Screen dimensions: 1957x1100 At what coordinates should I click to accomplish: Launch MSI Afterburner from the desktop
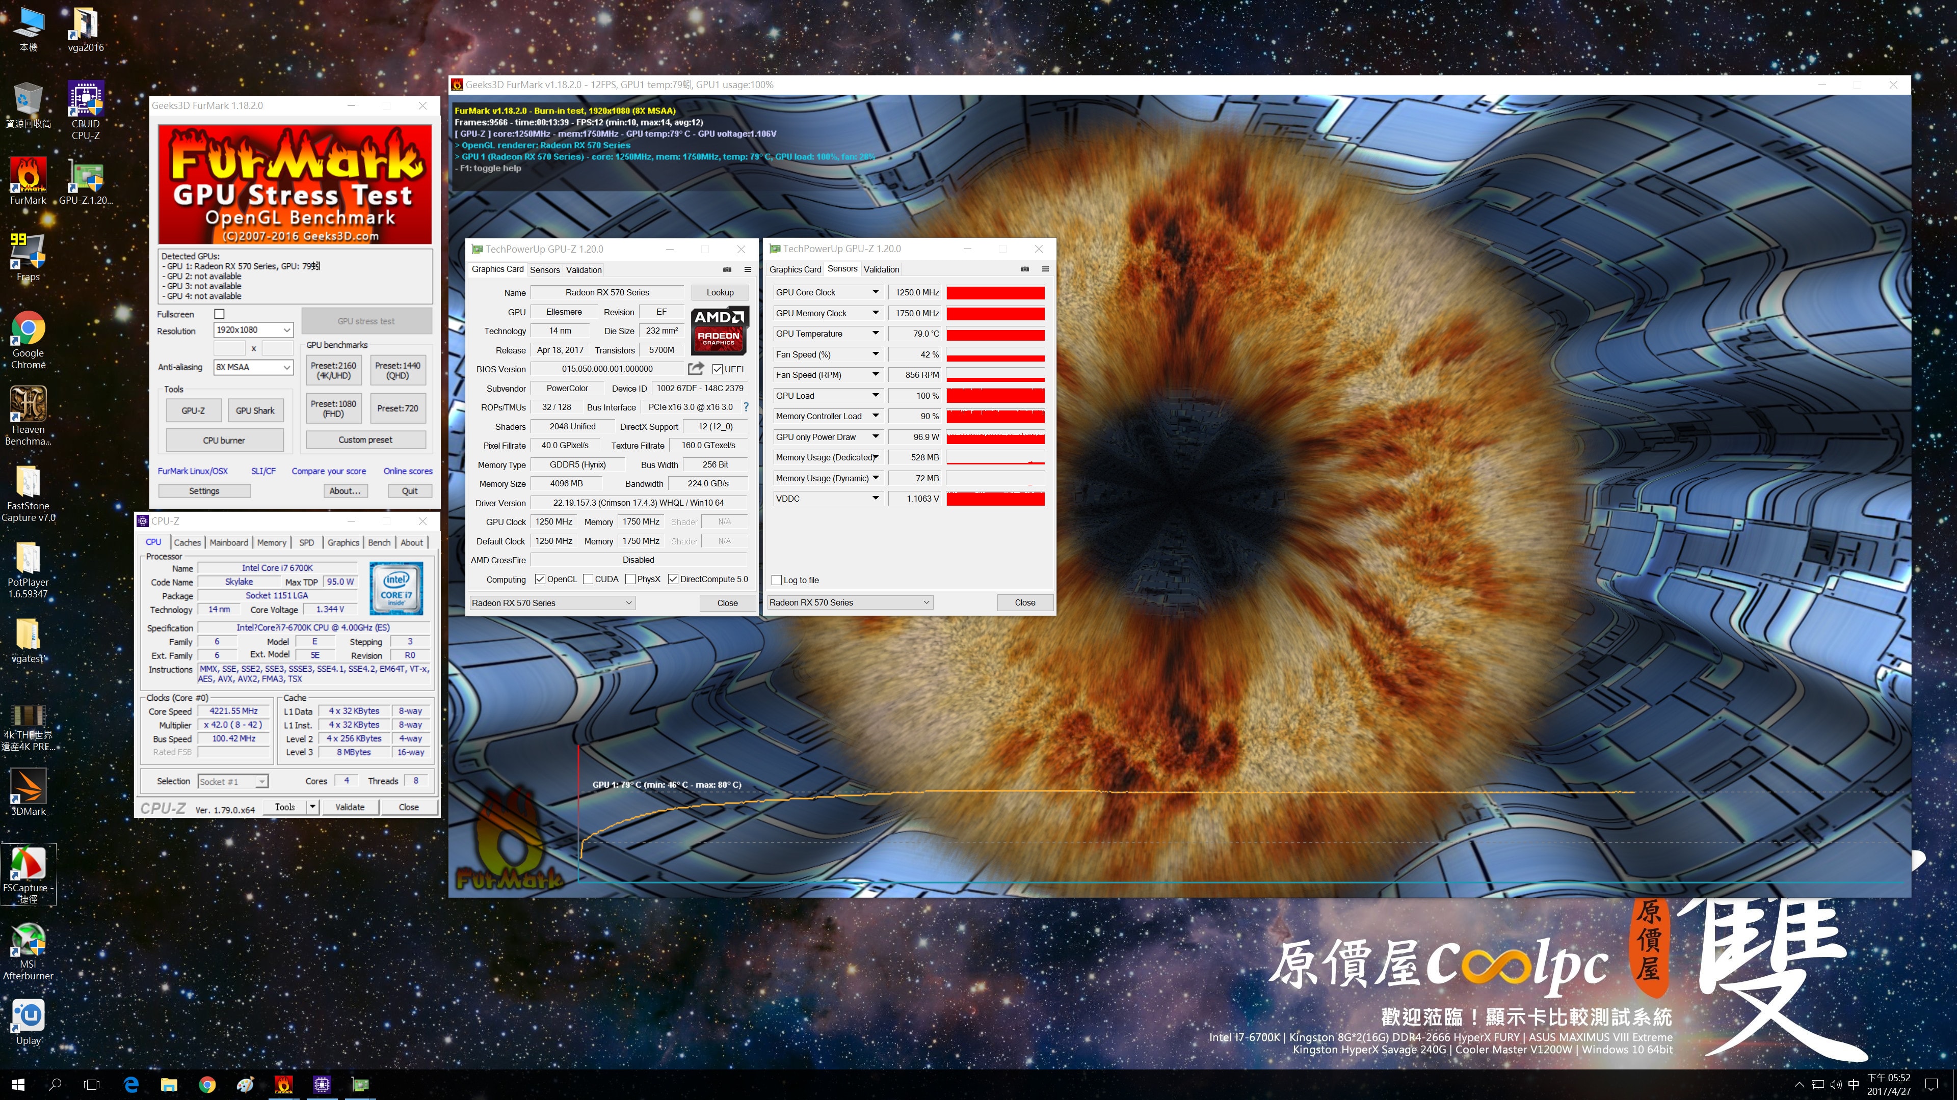(28, 951)
